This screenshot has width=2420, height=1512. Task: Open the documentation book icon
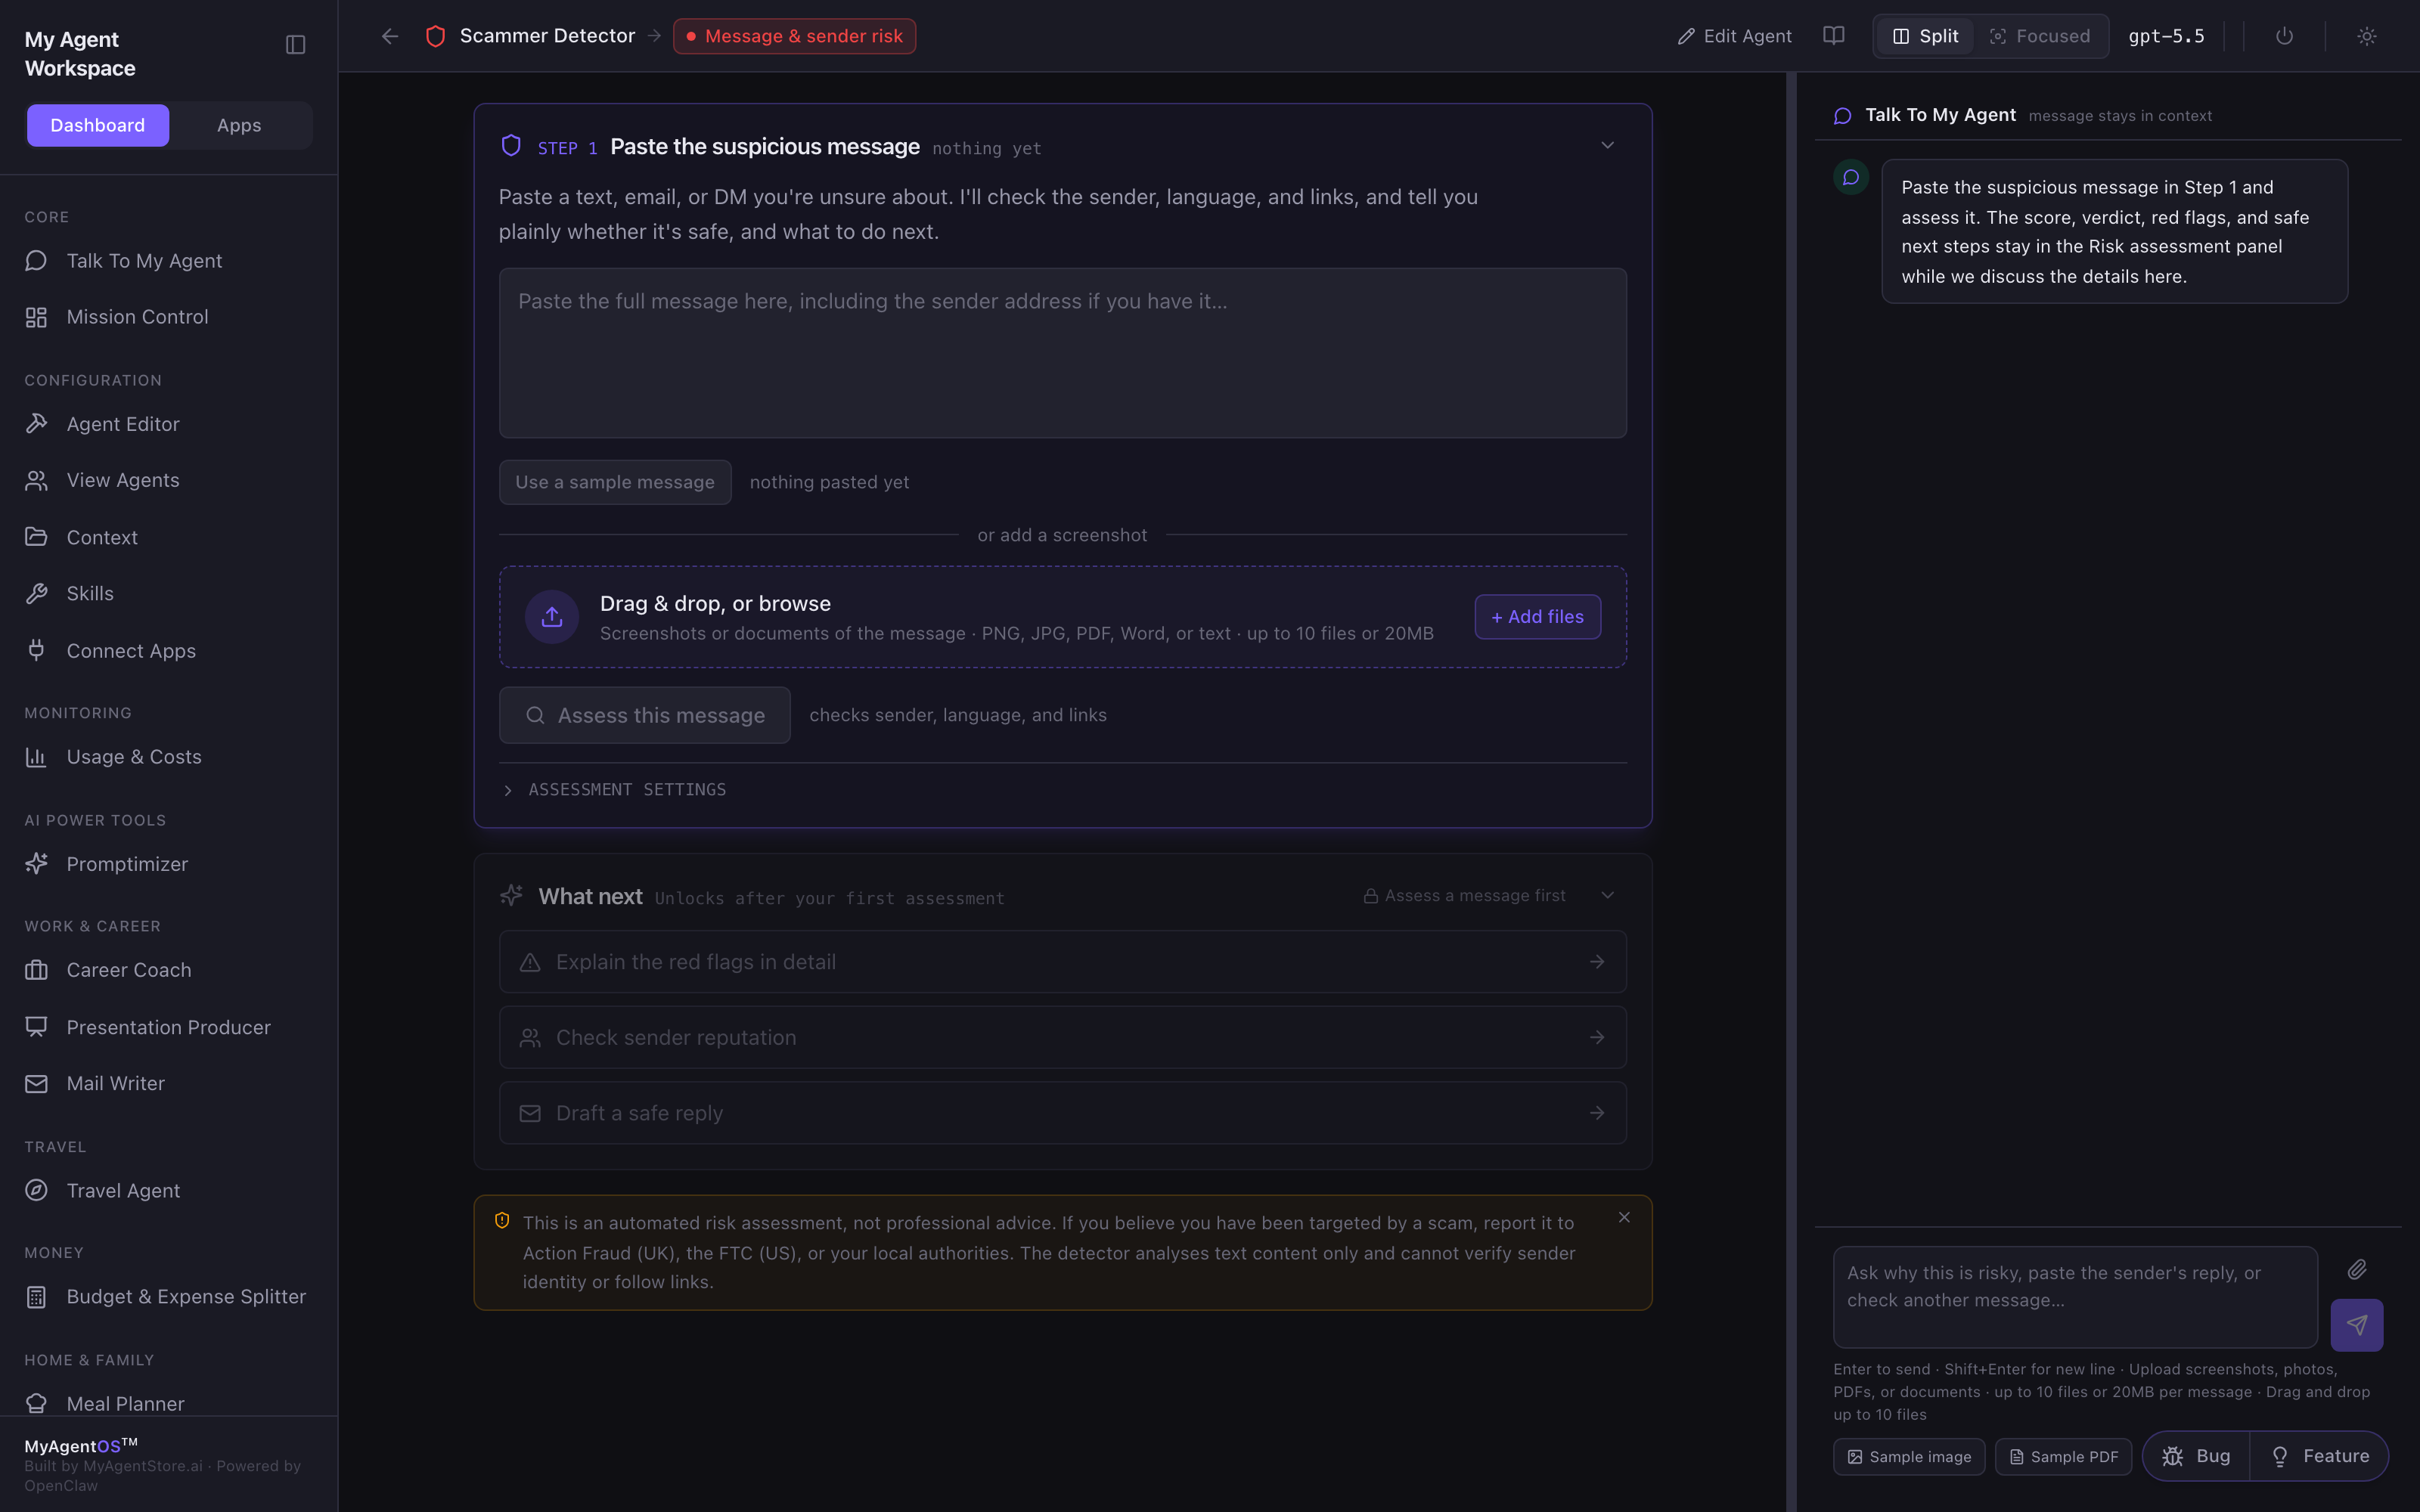pos(1833,36)
